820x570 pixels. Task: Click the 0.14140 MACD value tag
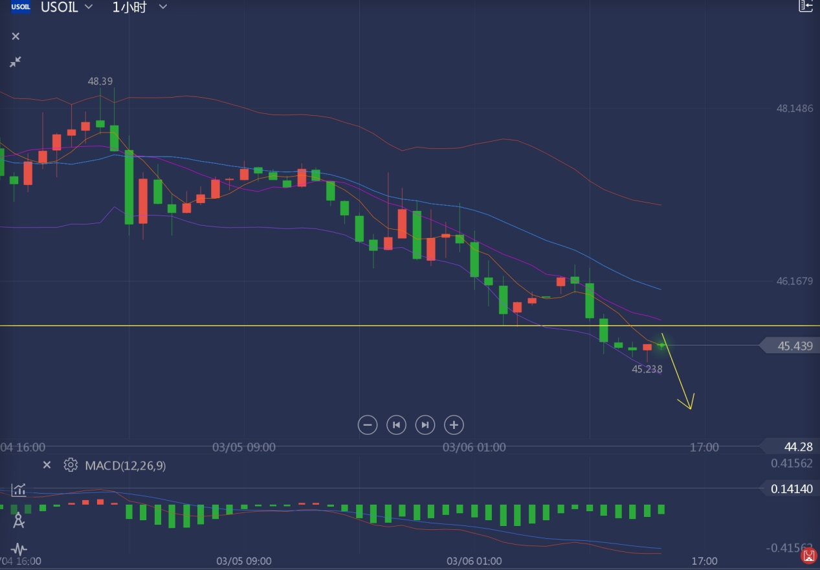(791, 489)
